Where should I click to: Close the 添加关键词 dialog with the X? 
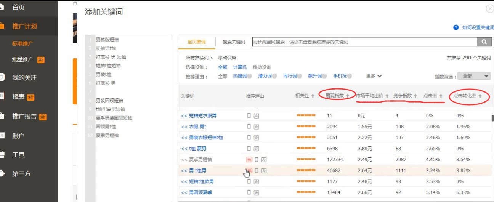tap(490, 8)
